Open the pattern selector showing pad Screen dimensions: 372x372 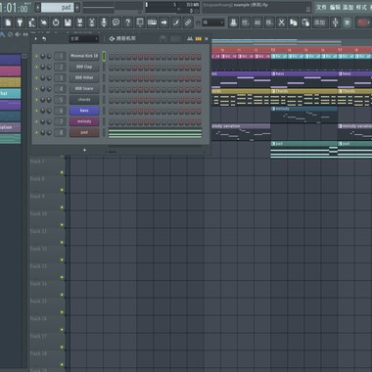[x=57, y=8]
